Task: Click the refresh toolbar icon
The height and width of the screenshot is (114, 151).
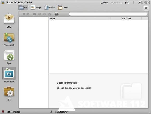Action: pos(40,14)
